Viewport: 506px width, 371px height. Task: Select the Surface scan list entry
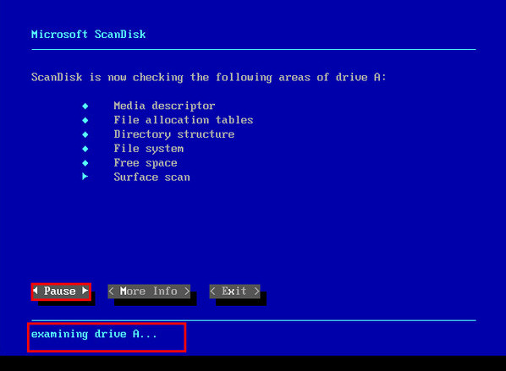click(x=151, y=177)
